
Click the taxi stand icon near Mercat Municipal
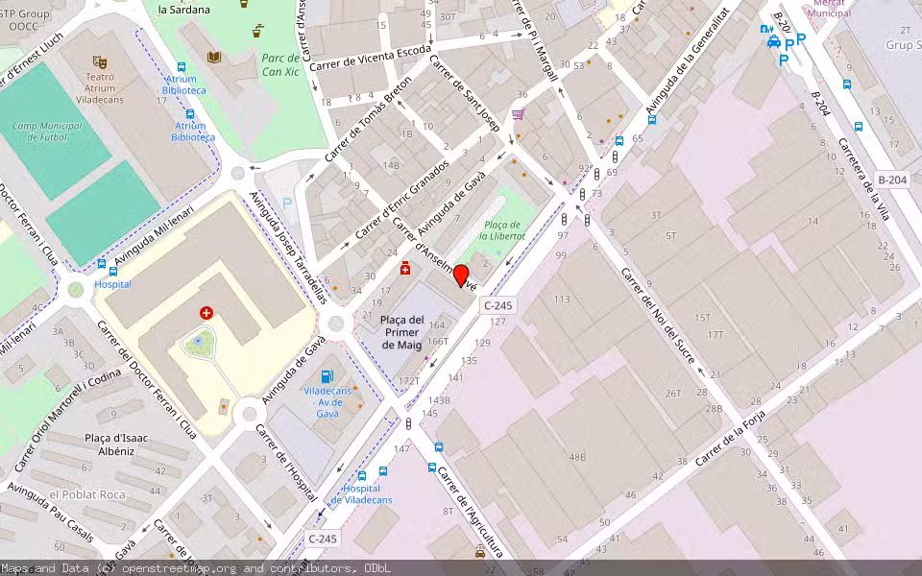(773, 42)
